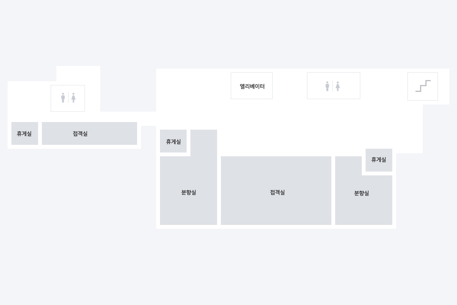Click hallway between 엘리베이터 and main-wing restroom
The height and width of the screenshot is (305, 457).
tap(290, 86)
